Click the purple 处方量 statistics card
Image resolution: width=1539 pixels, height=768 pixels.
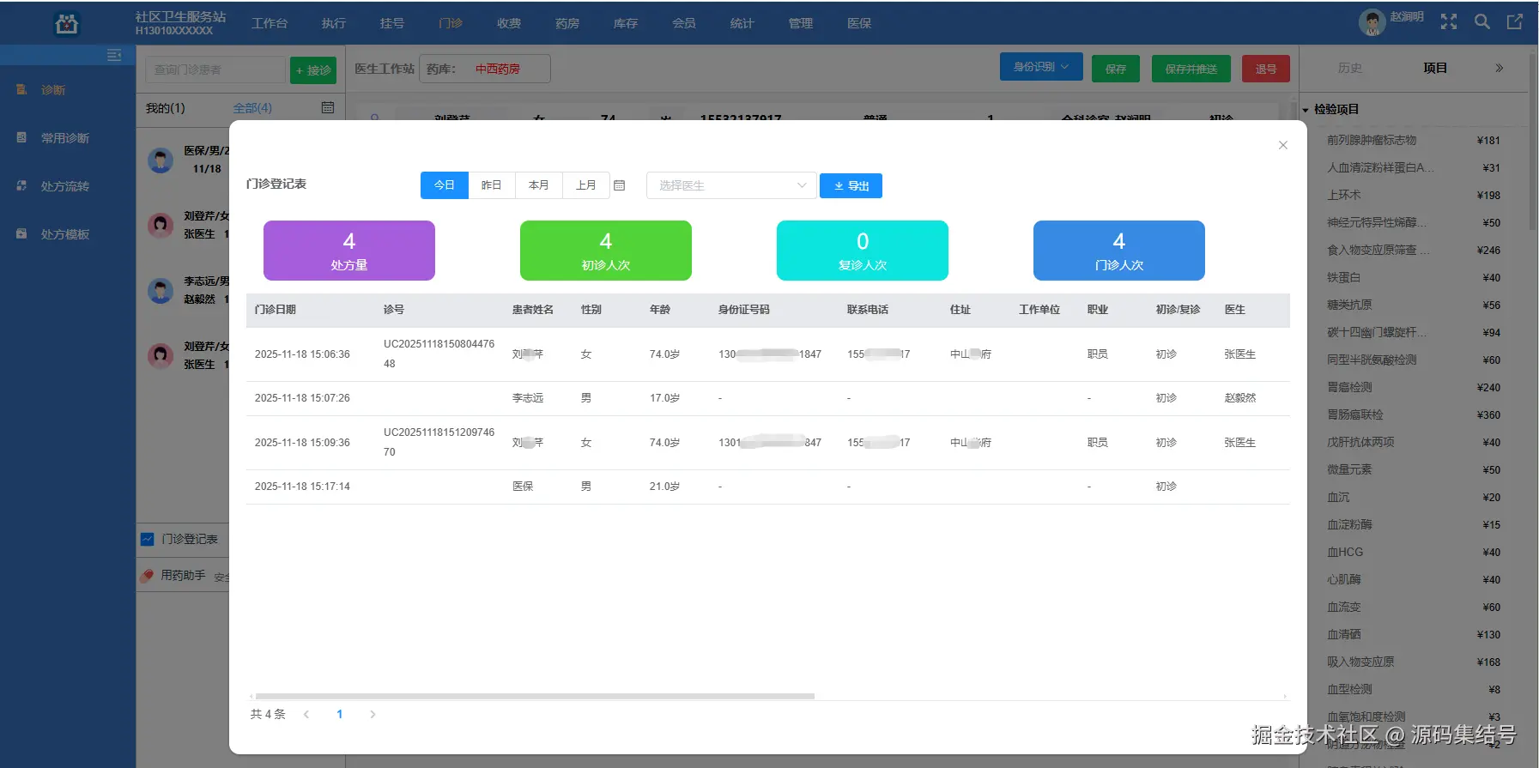(349, 251)
